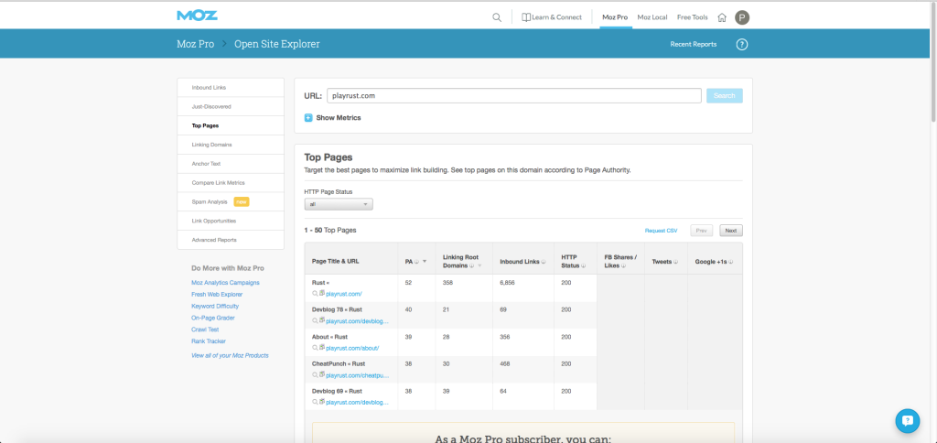Screen dimensions: 937x443
Task: Click page icon in Devblog 69 row
Action: click(322, 403)
